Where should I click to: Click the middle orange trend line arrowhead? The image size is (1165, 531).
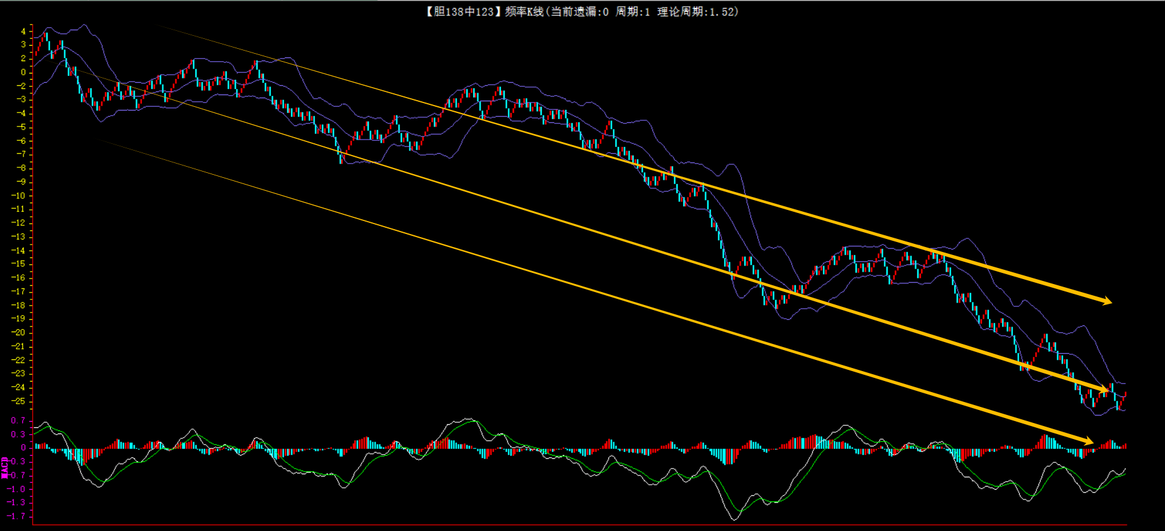tap(1103, 390)
